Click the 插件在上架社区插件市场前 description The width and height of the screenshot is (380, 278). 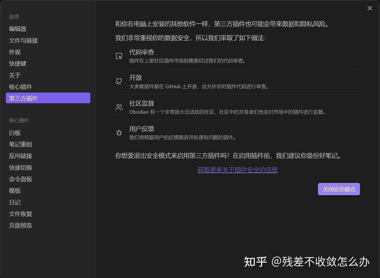pos(188,61)
